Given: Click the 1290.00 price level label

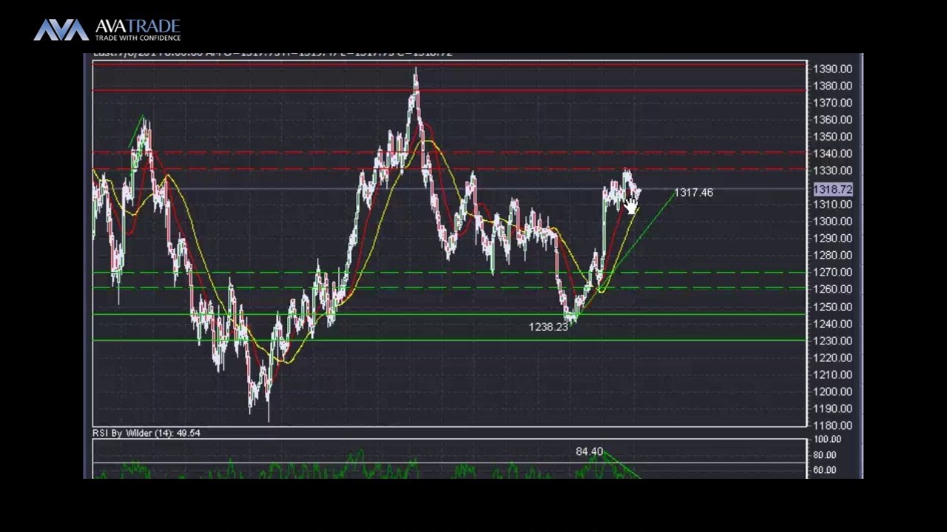Looking at the screenshot, I should (832, 239).
